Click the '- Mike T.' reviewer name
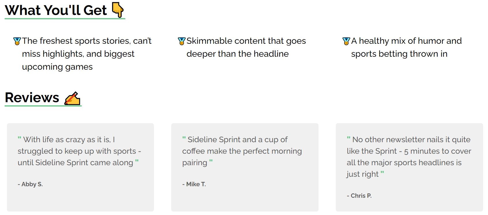This screenshot has height=215, width=488. tap(194, 184)
